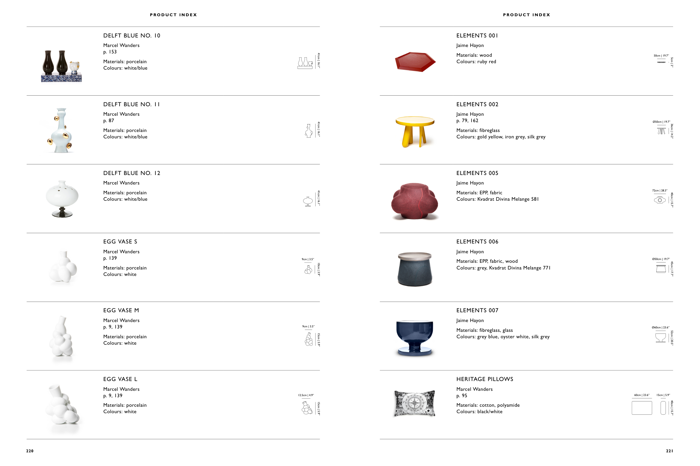This screenshot has height=466, width=700.
Task: Click the Elements 002 stool outline icon
Action: (x=661, y=131)
